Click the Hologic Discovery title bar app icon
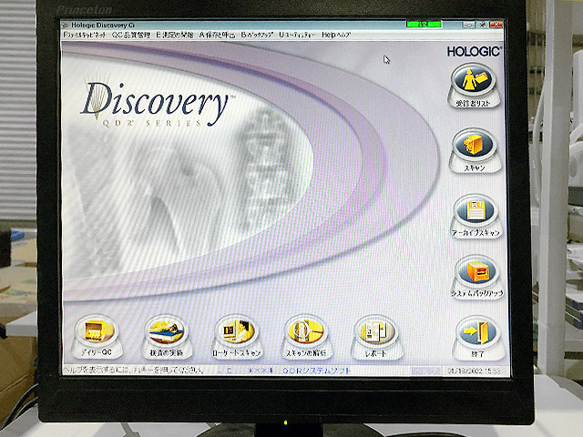 coord(66,25)
